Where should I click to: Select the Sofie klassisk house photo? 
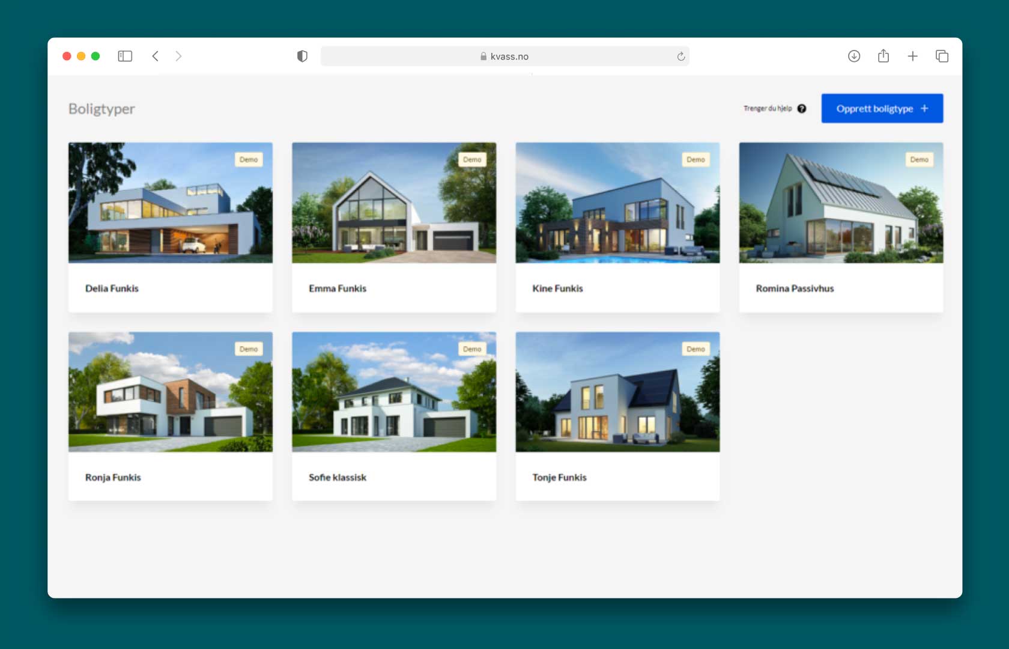click(x=394, y=392)
